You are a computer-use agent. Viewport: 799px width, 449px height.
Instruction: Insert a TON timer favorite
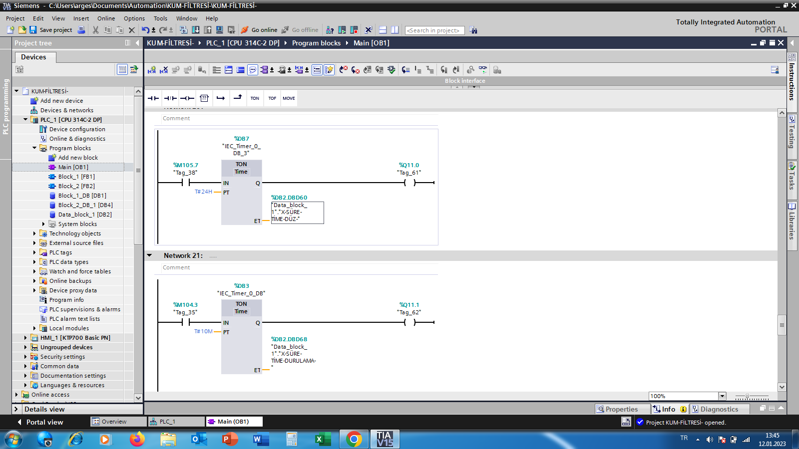[x=255, y=98]
